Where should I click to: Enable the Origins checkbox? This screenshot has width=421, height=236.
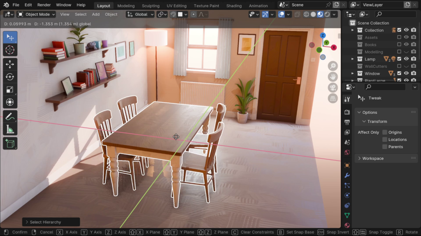tap(385, 132)
